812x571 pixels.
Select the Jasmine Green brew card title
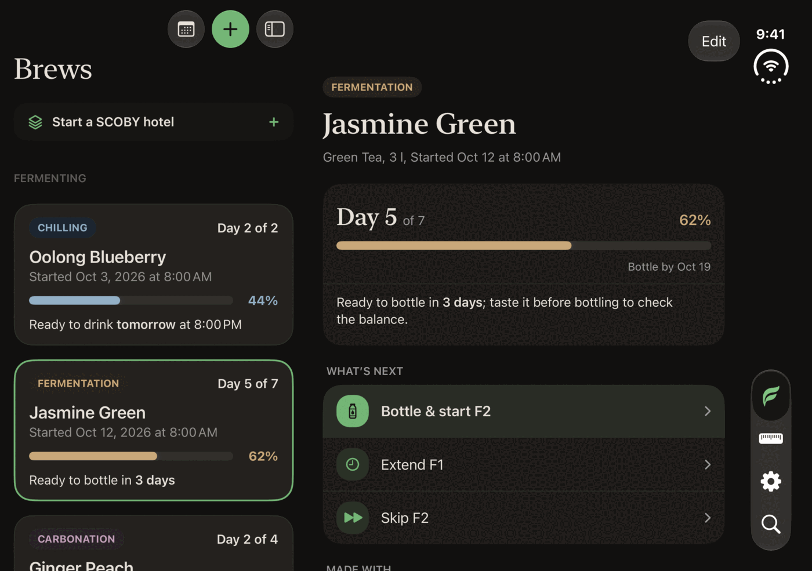point(88,413)
